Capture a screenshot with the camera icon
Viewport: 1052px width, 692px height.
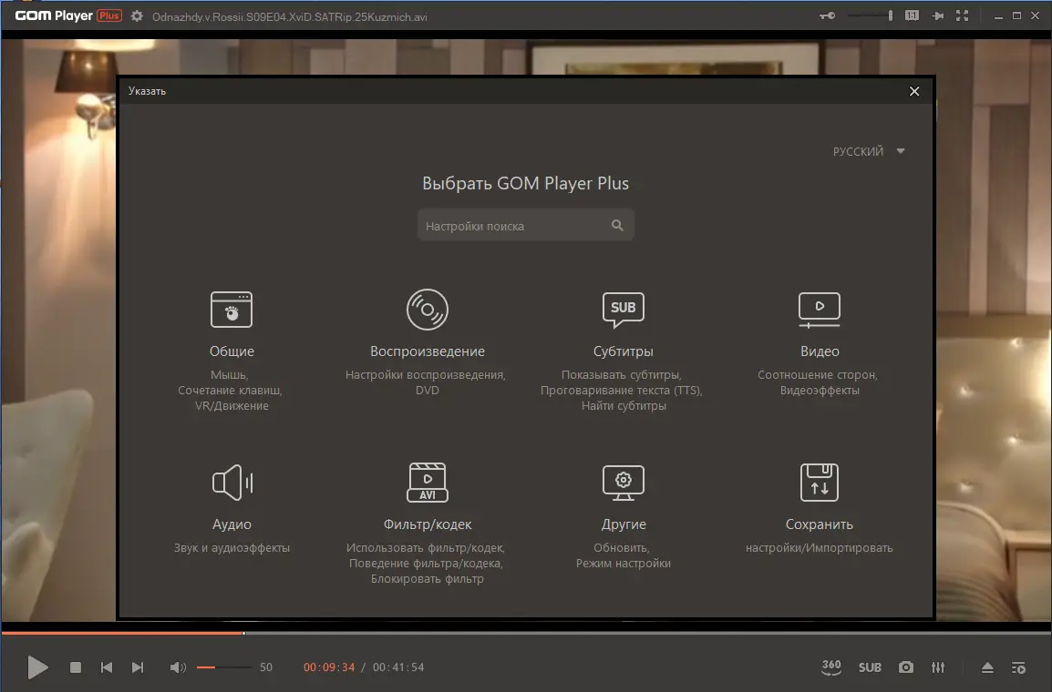tap(906, 667)
